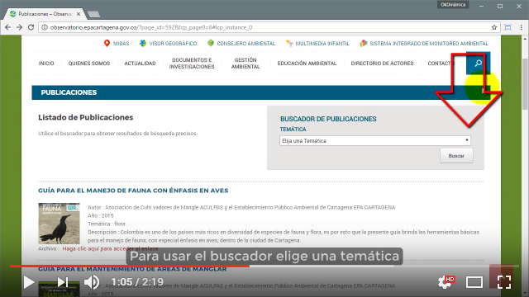Click the browser address bar URL
This screenshot has width=529, height=297.
151,27
